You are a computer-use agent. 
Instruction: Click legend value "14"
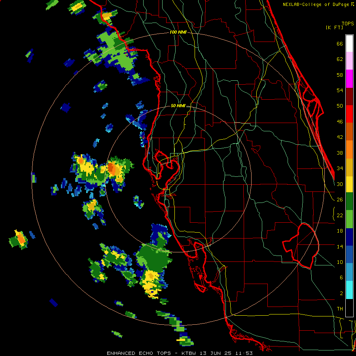[x=340, y=246]
